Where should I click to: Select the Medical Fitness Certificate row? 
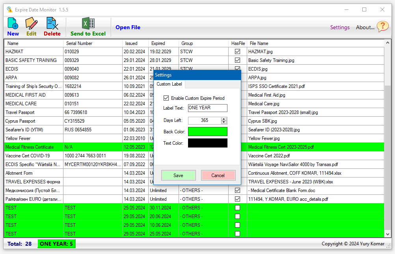point(194,147)
